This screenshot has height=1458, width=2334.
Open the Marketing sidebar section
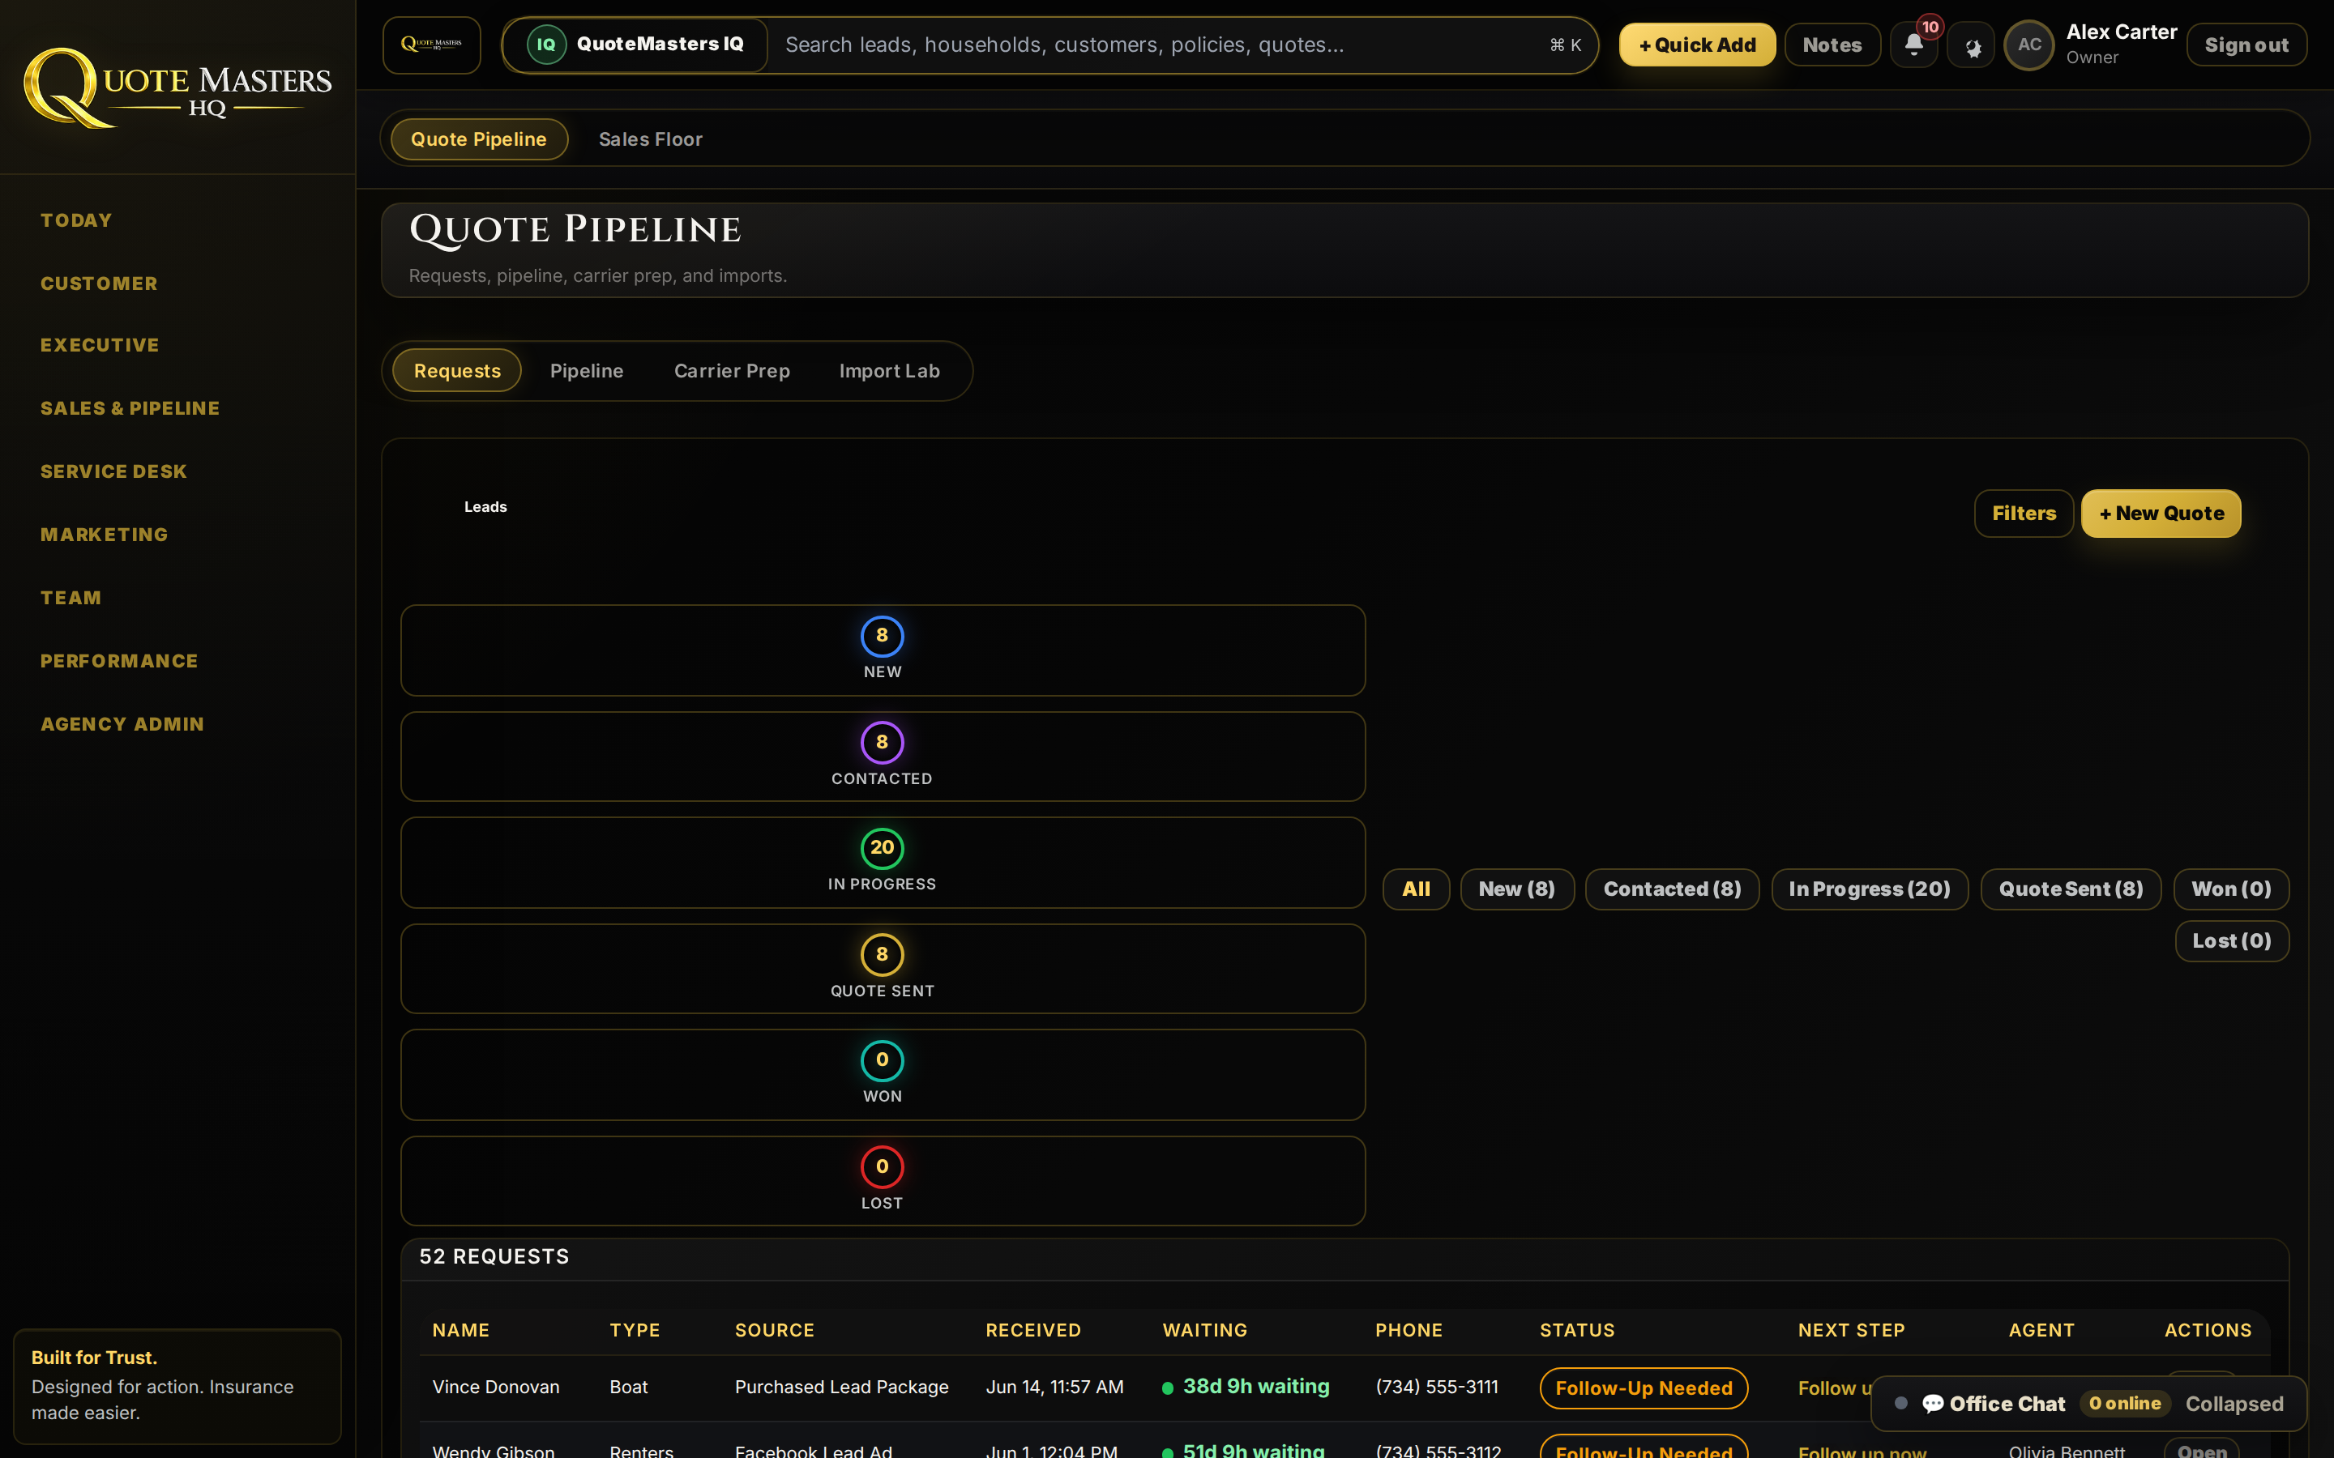tap(105, 535)
